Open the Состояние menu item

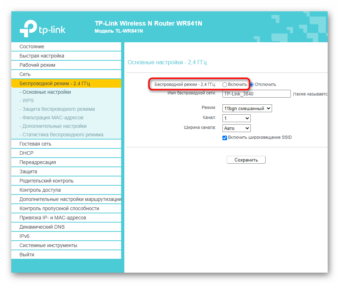(66, 47)
